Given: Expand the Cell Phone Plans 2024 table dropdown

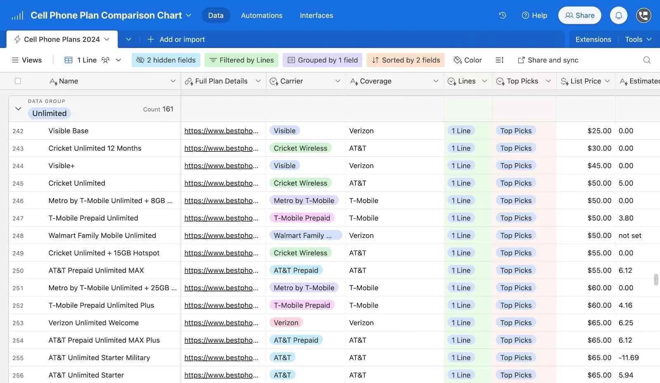Looking at the screenshot, I should (107, 39).
